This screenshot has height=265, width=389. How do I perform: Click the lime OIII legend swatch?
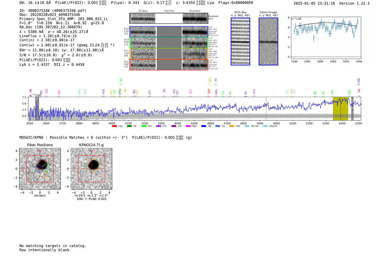(144, 126)
